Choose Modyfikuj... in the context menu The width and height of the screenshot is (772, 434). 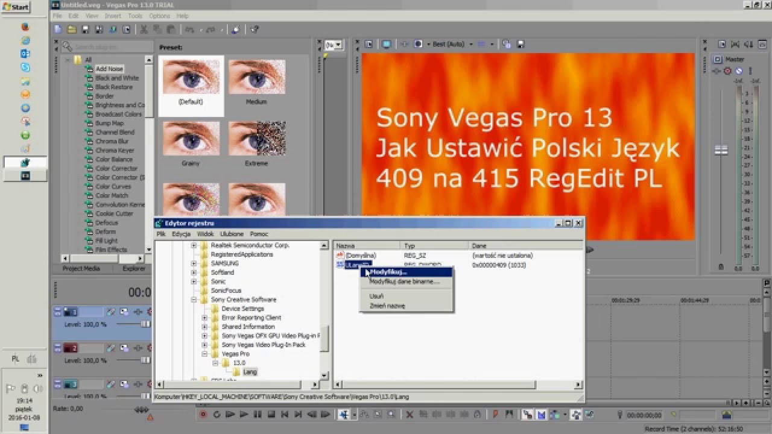tap(407, 272)
